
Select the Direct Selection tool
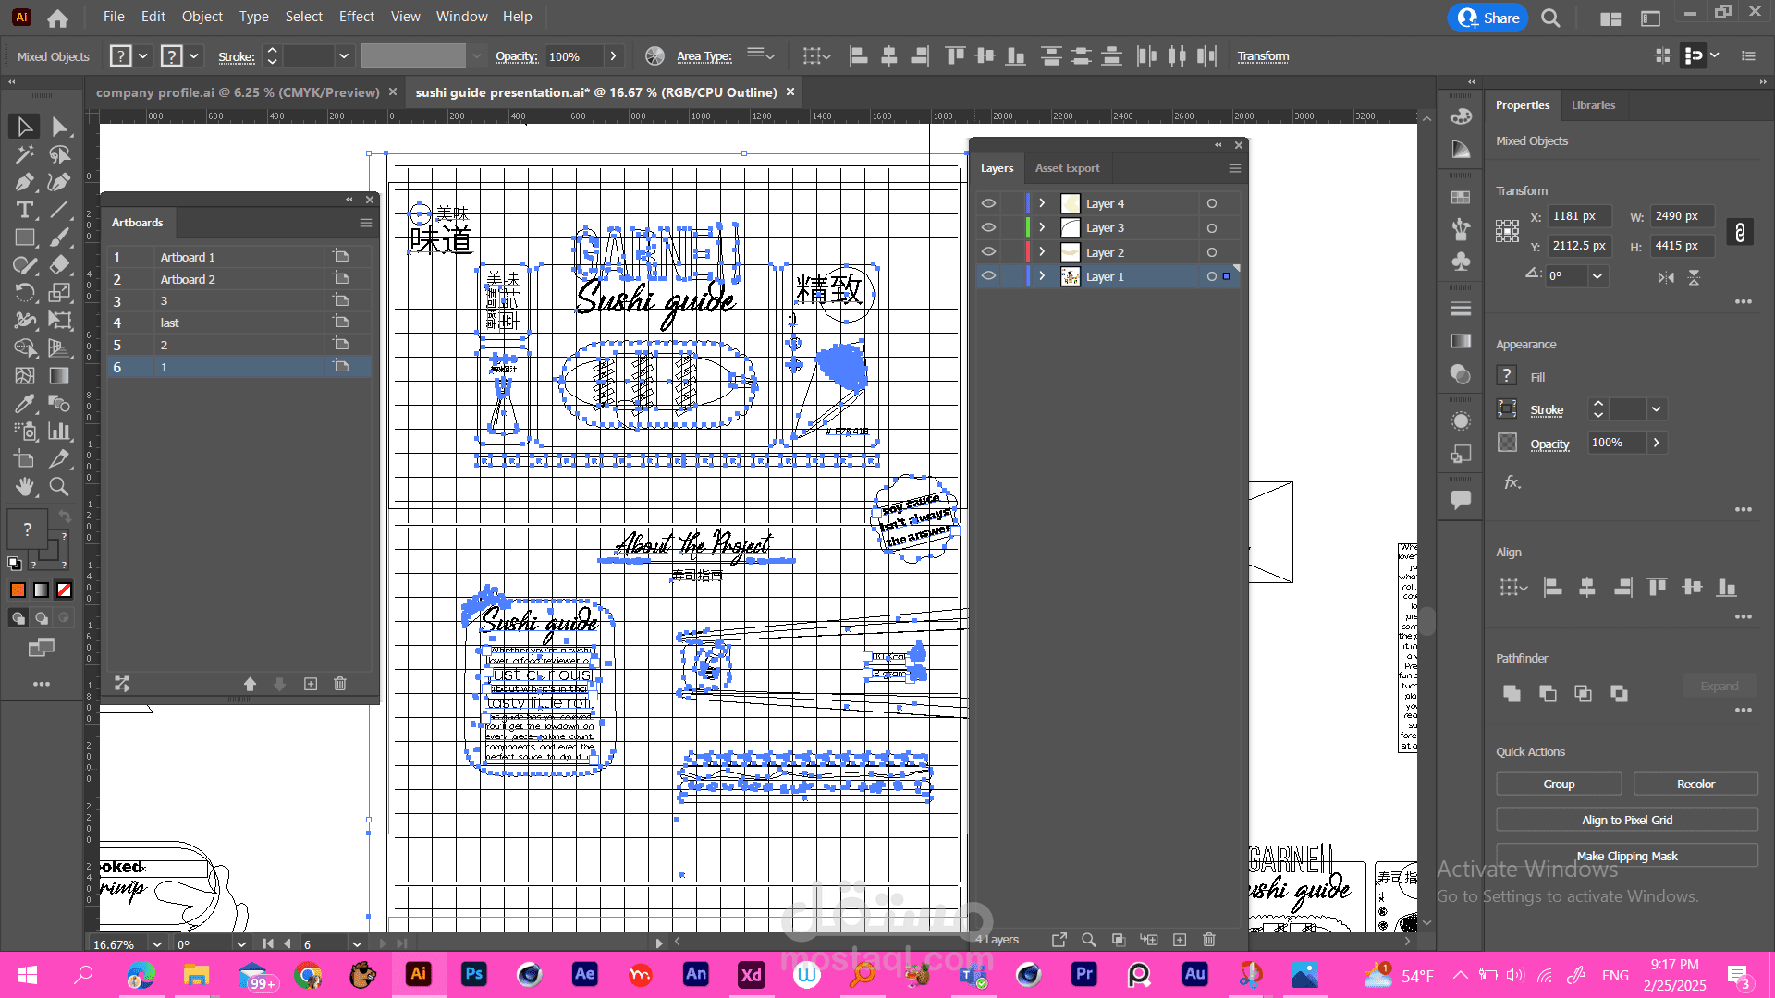[x=60, y=127]
